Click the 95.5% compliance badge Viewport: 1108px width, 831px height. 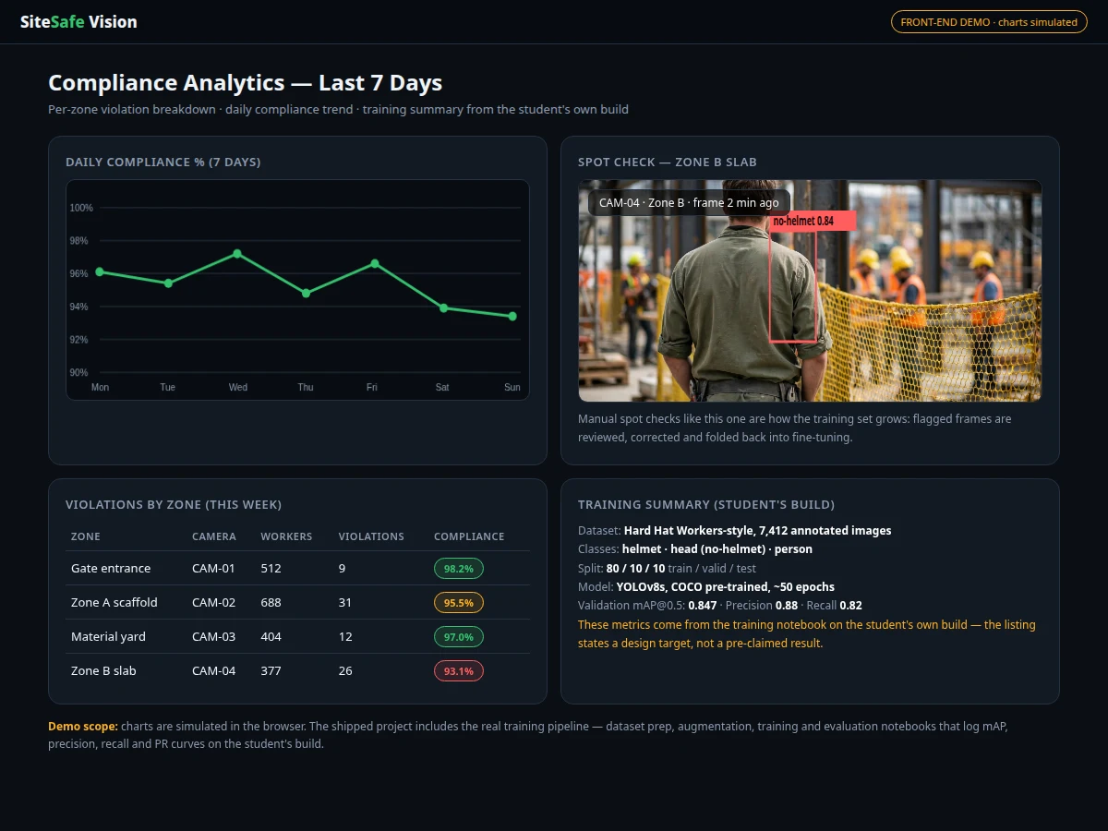(x=459, y=603)
